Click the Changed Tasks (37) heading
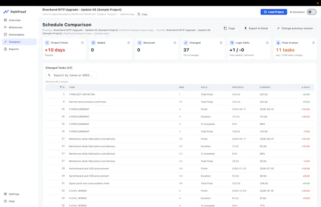The width and height of the screenshot is (321, 207). point(59,68)
